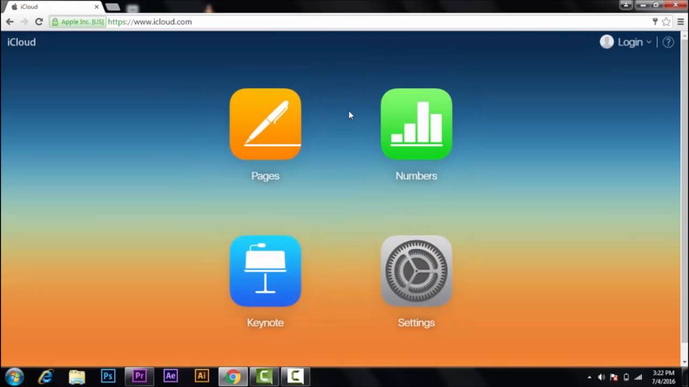This screenshot has width=689, height=387.
Task: Open a new tab beside the iCloud tab
Action: 113,7
